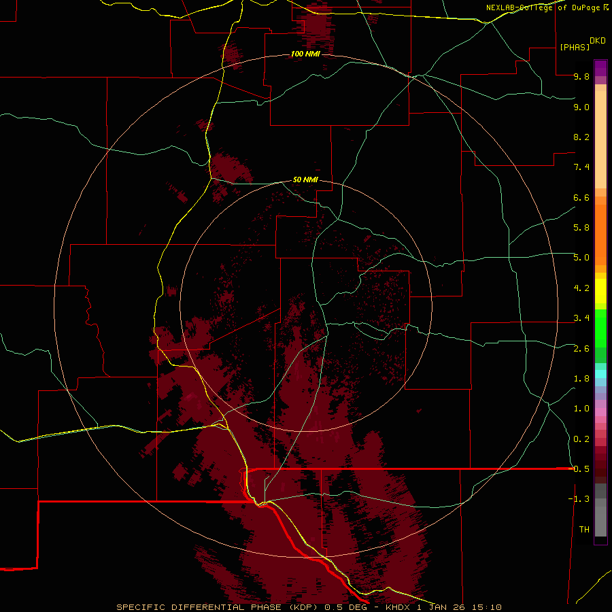Click the pink segment of the color bar
This screenshot has height=612, width=612.
pyautogui.click(x=600, y=412)
